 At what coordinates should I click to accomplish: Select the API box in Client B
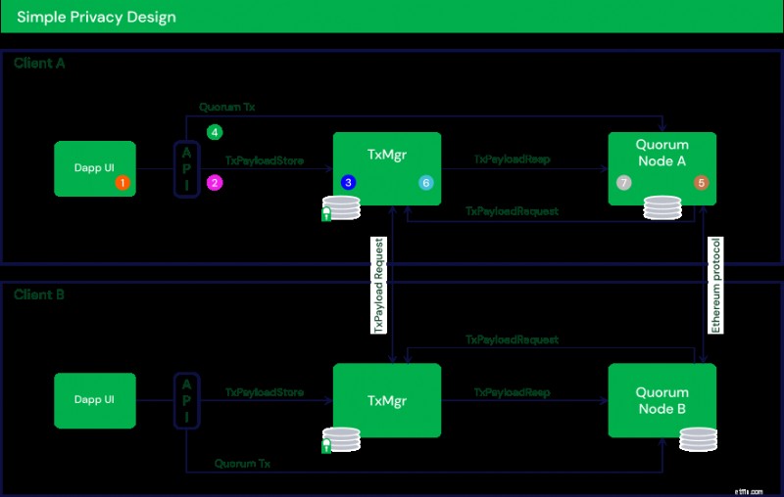pyautogui.click(x=187, y=400)
